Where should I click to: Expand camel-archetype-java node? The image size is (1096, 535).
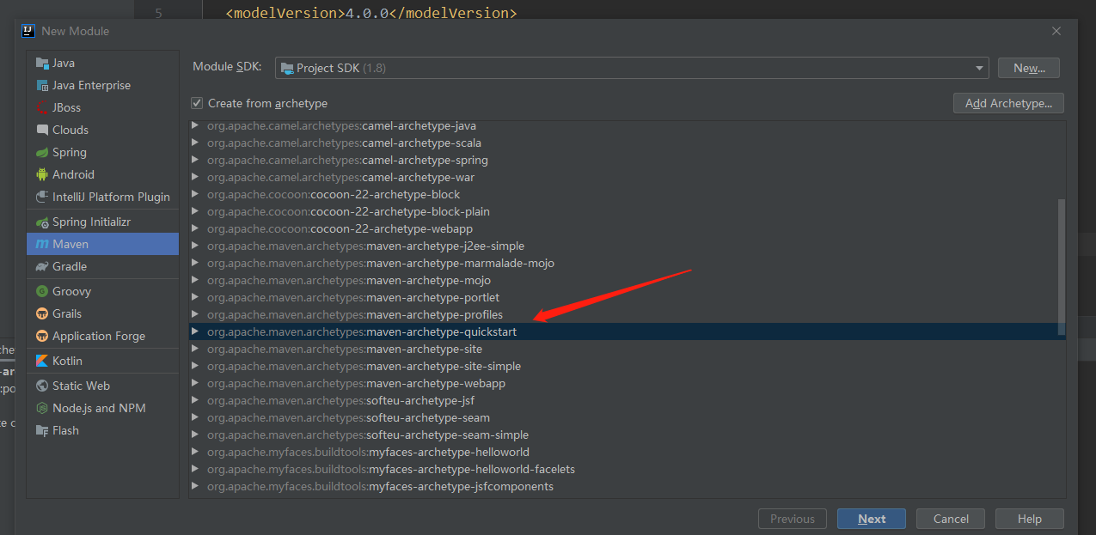click(195, 125)
